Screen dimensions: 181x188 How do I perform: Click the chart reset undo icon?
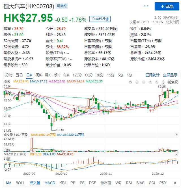click(x=130, y=82)
